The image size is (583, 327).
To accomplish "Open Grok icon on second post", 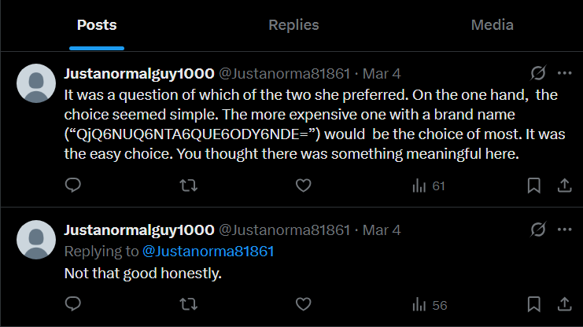I will point(539,230).
